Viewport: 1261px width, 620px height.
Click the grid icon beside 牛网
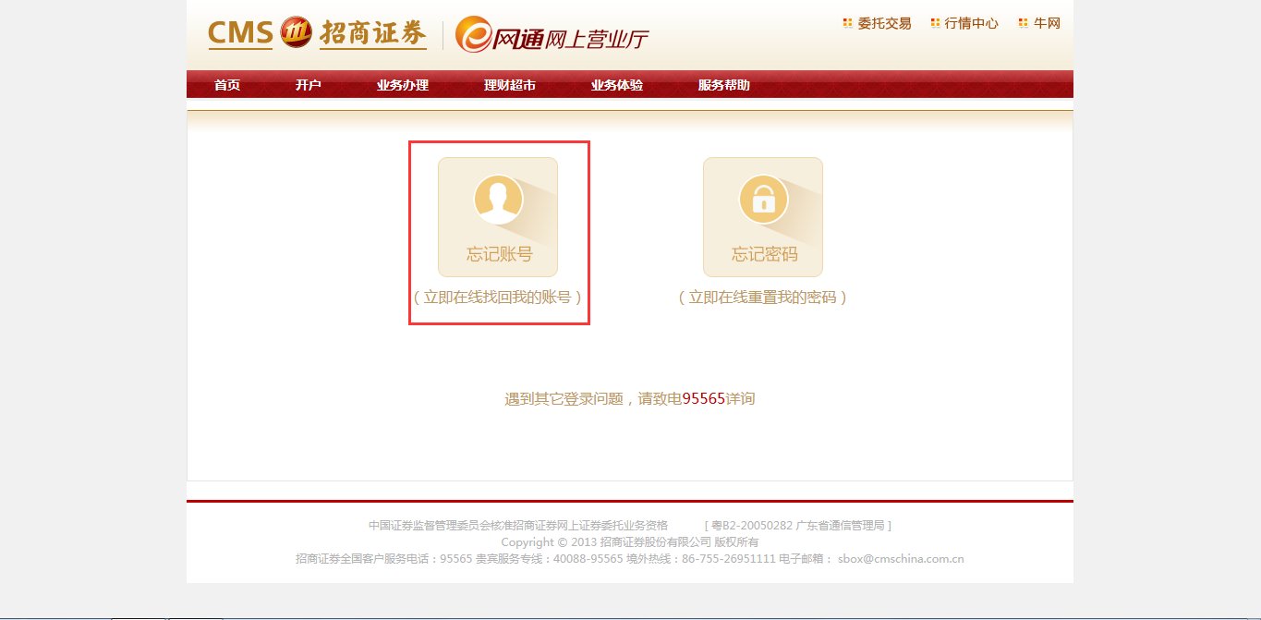pyautogui.click(x=1022, y=22)
